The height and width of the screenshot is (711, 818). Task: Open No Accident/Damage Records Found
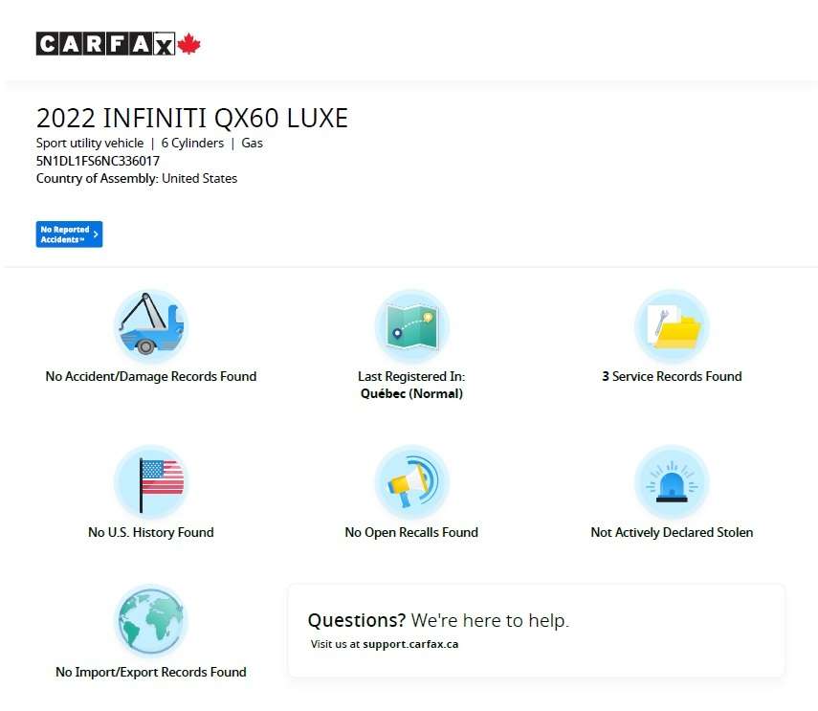[x=151, y=377]
